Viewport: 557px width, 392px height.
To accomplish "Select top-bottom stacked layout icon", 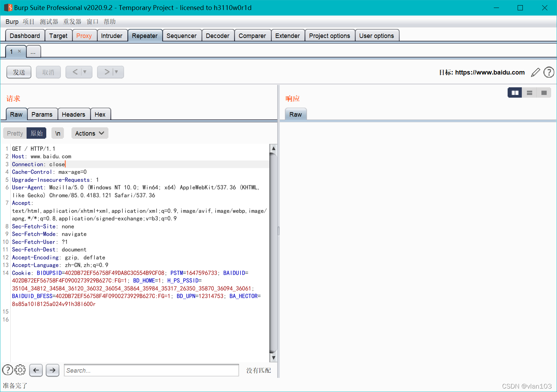I will pyautogui.click(x=529, y=93).
